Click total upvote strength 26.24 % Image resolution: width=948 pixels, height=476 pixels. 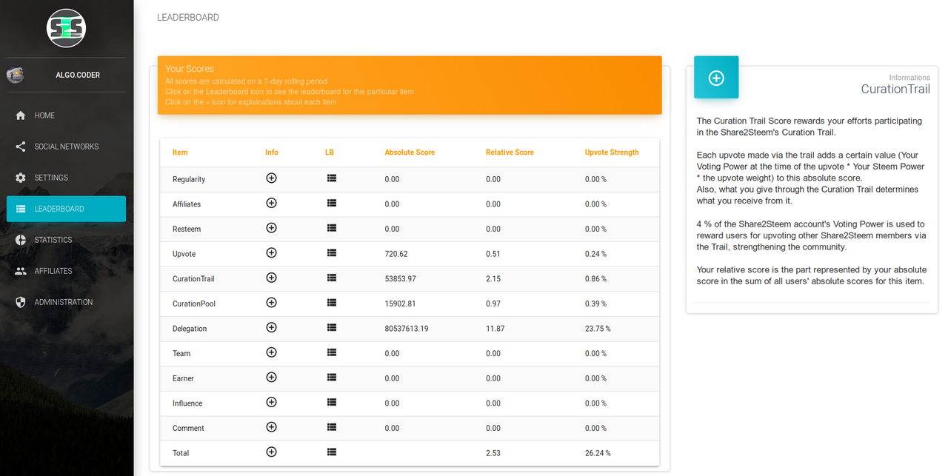point(598,453)
